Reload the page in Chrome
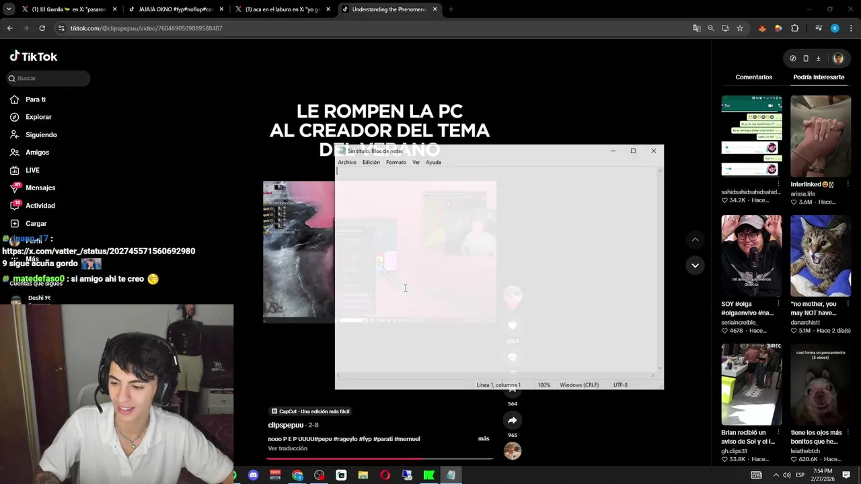Screen dimensions: 861x484 (x=42, y=28)
